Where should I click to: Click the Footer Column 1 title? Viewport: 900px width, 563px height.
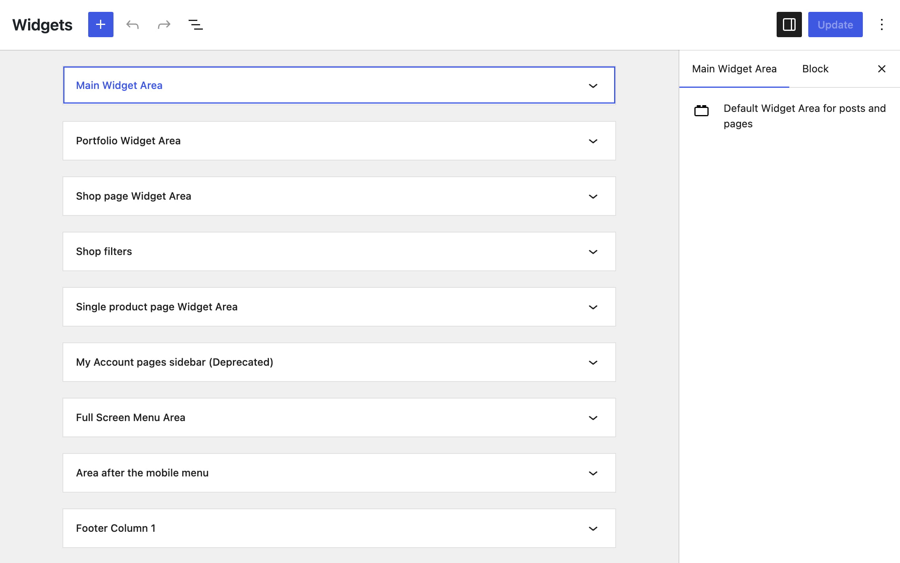pos(116,528)
